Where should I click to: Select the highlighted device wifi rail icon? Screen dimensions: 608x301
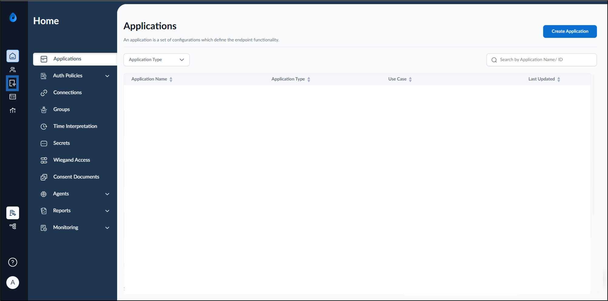click(x=12, y=83)
